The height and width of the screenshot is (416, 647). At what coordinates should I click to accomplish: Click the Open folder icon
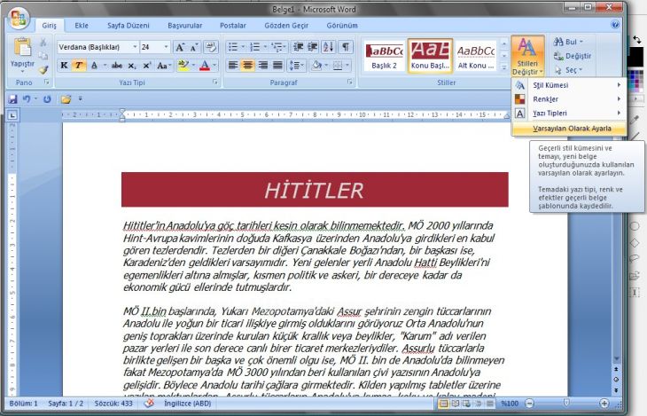[66, 99]
